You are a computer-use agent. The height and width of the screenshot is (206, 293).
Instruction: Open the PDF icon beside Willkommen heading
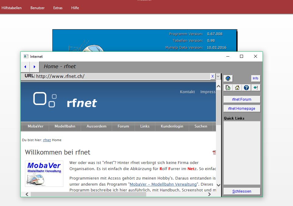click(214, 152)
